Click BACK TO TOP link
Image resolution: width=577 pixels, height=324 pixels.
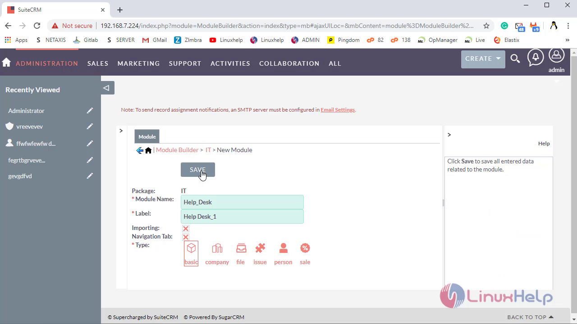pos(530,317)
